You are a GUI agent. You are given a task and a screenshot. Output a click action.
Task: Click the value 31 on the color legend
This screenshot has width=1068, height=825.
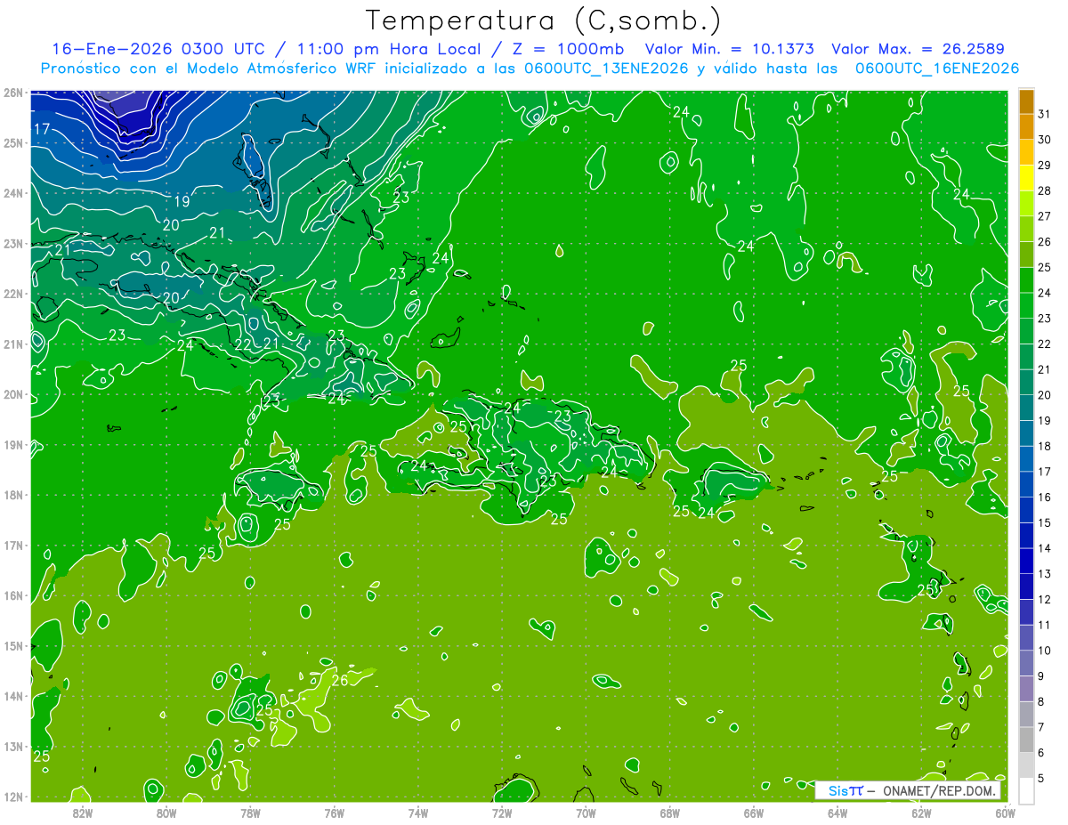pyautogui.click(x=1044, y=114)
